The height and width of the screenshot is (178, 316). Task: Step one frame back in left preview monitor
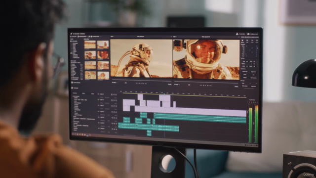139,84
